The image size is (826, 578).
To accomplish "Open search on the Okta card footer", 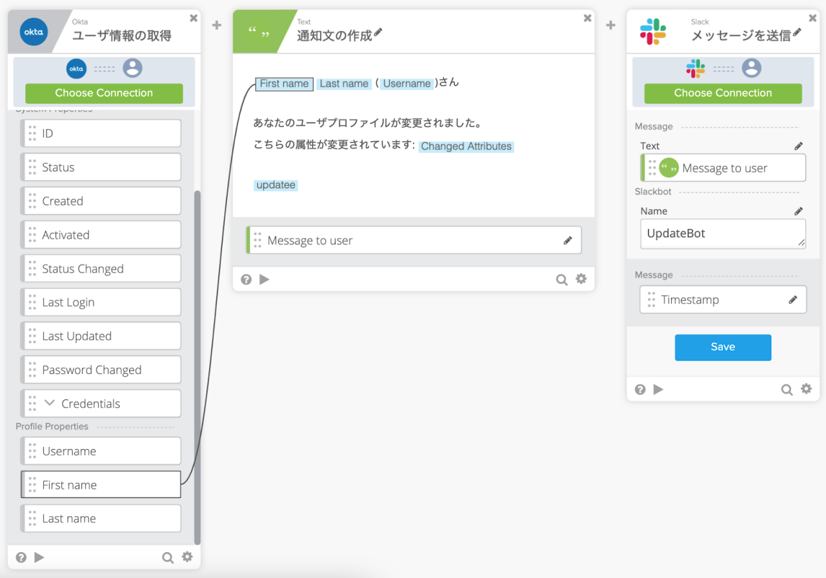I will (x=167, y=557).
